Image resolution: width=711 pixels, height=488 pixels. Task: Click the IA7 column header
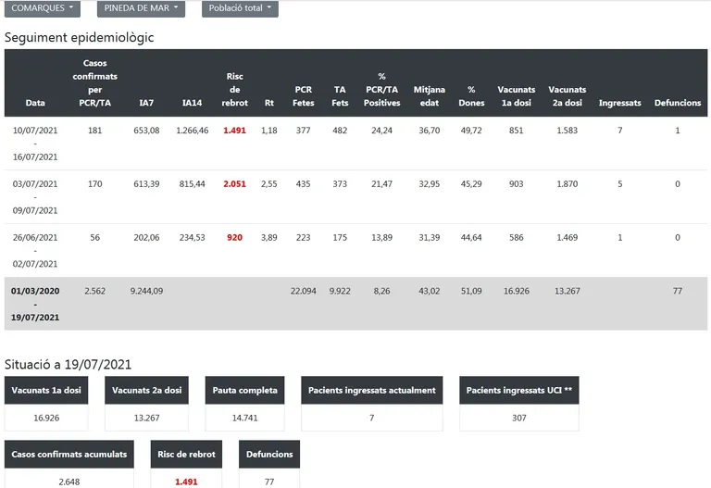146,103
